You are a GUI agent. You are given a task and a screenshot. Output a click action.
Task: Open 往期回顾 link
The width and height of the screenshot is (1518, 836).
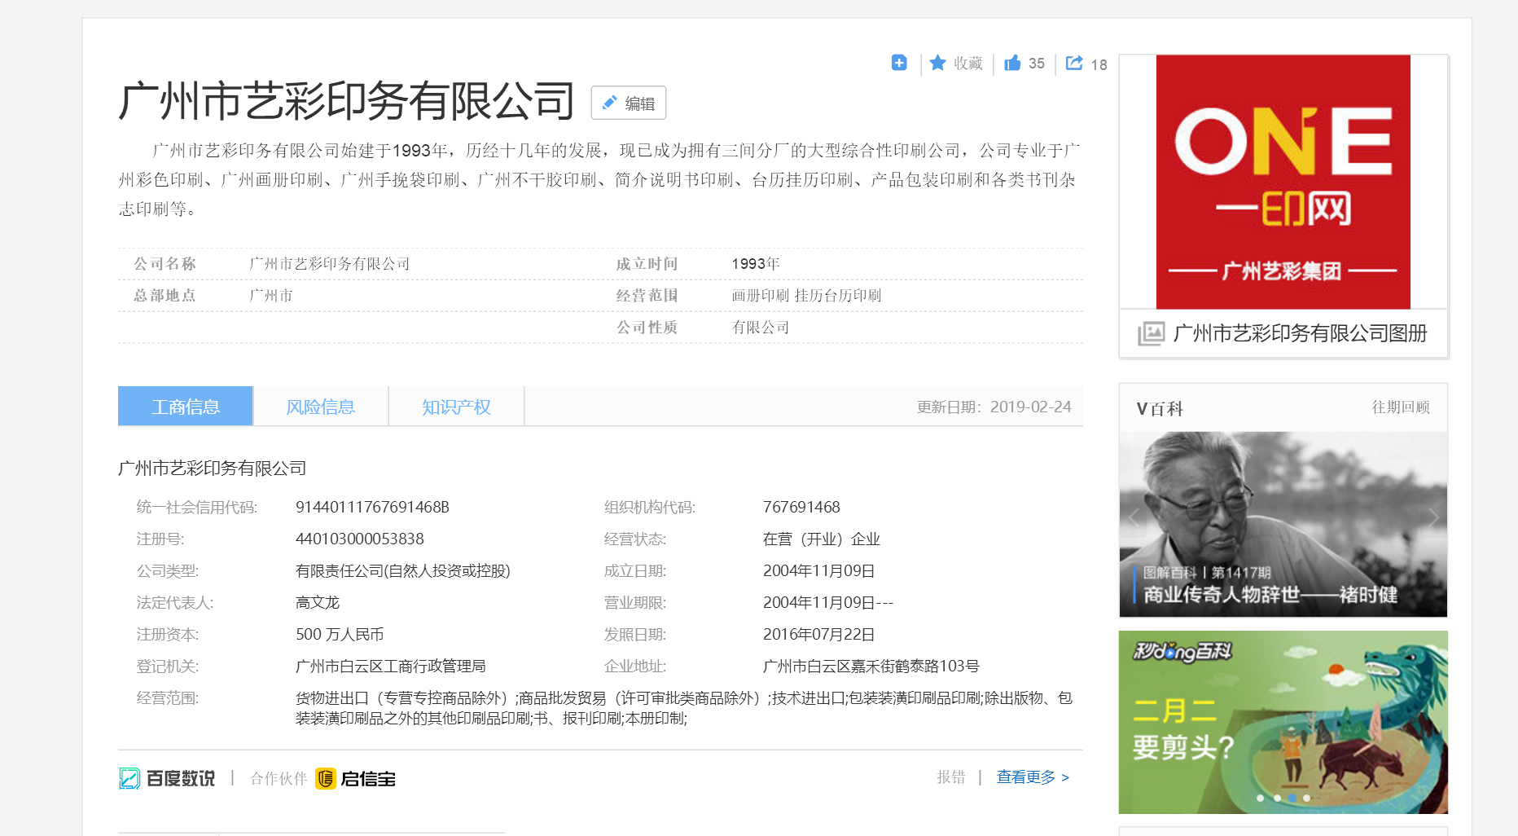coord(1401,407)
